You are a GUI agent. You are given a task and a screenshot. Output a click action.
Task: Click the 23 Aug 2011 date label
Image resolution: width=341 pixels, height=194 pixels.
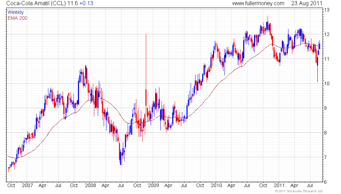(x=304, y=3)
